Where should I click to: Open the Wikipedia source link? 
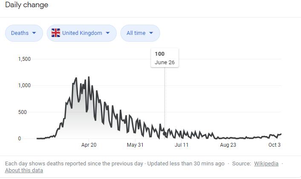pos(266,163)
